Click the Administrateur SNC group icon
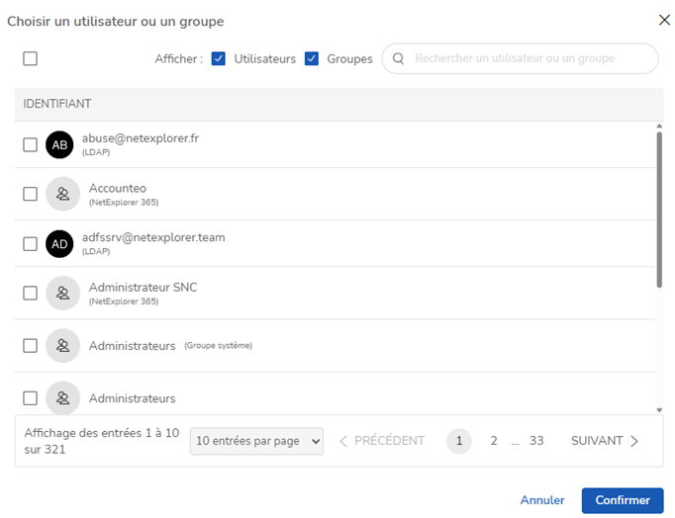Image resolution: width=675 pixels, height=518 pixels. pyautogui.click(x=62, y=293)
